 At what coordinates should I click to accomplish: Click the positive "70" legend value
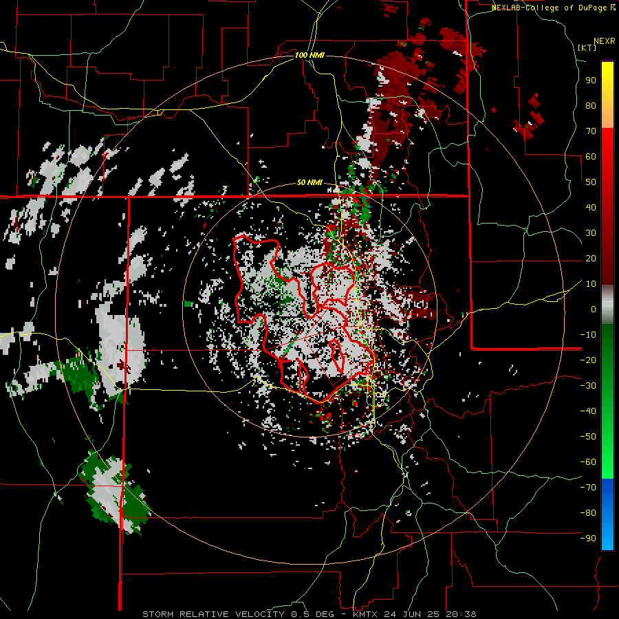pos(591,131)
